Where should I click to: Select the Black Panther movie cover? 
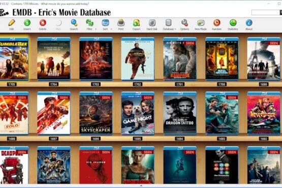point(54,165)
